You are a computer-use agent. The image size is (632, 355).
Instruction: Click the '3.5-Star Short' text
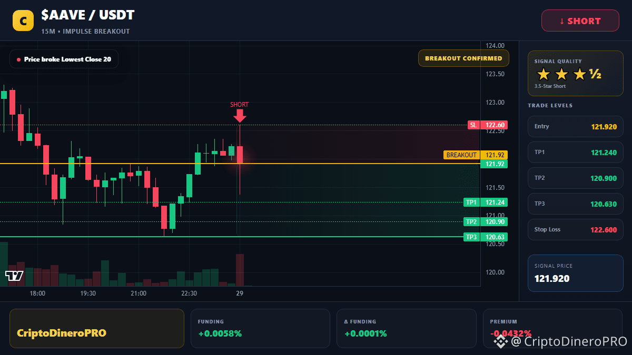pos(550,86)
